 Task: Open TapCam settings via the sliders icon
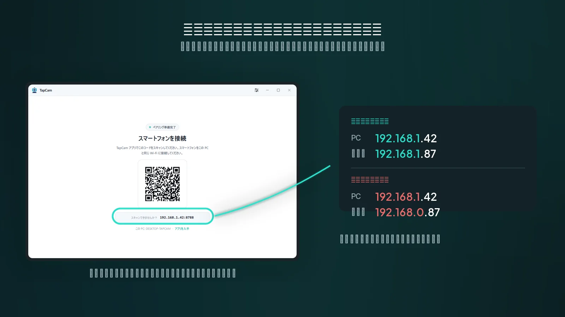tap(256, 90)
